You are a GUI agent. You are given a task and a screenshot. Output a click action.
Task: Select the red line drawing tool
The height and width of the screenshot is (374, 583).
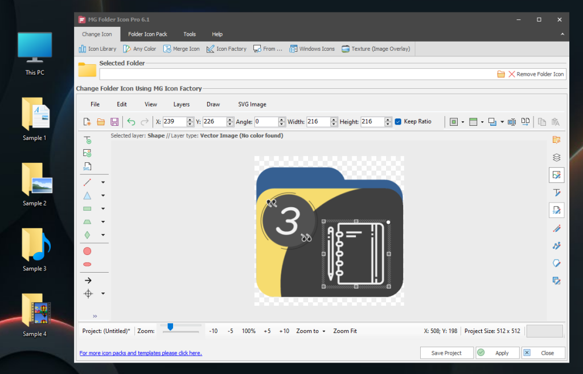(x=87, y=182)
